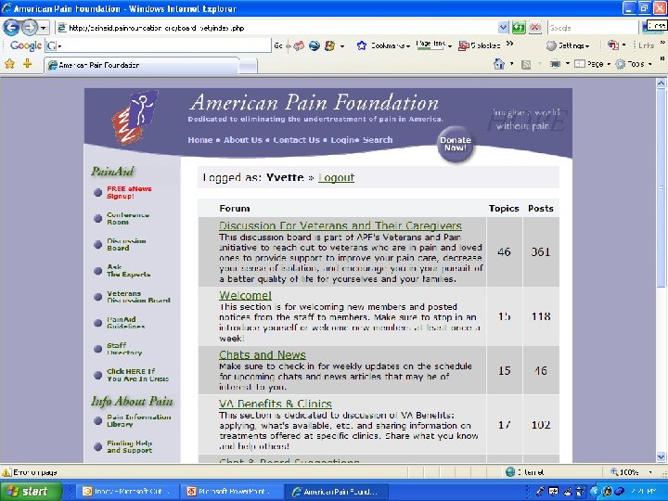Viewport: 668px width, 501px height.
Task: Open the PageRank dropdown in Google toolbar
Action: (x=433, y=45)
